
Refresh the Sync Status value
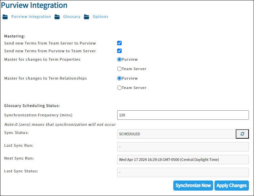tap(242, 134)
